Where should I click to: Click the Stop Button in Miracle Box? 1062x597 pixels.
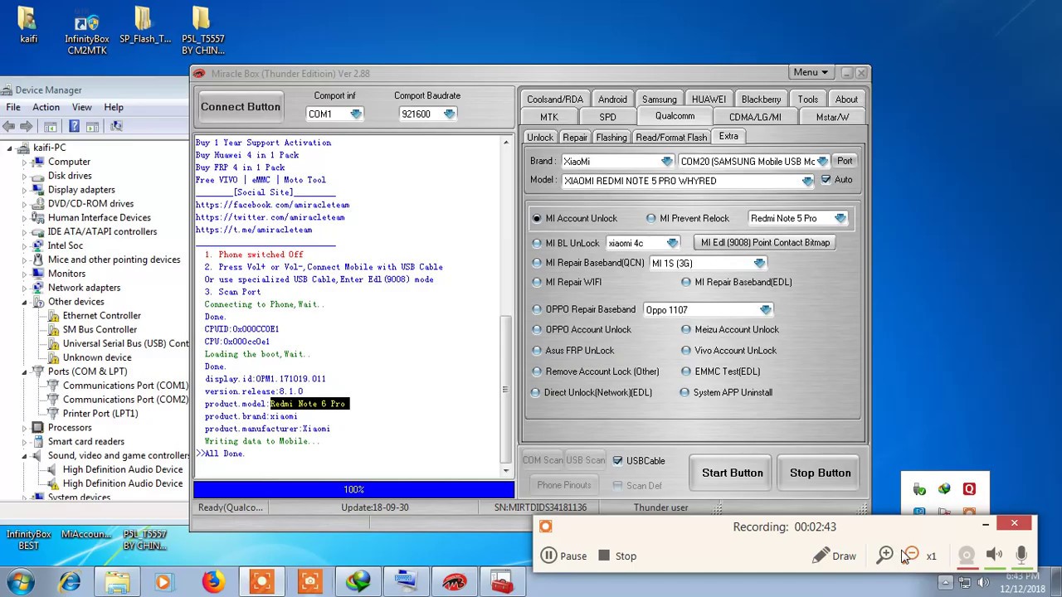820,473
